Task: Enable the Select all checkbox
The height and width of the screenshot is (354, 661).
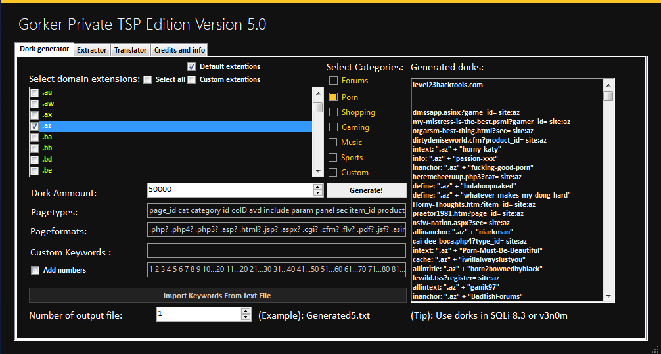Action: [148, 79]
